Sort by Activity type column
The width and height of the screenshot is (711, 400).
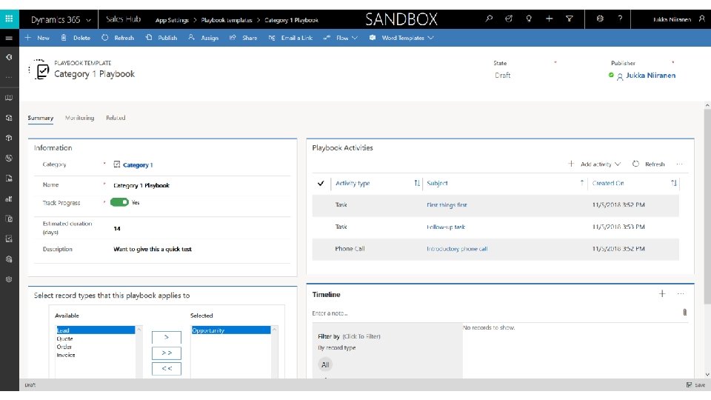click(353, 183)
